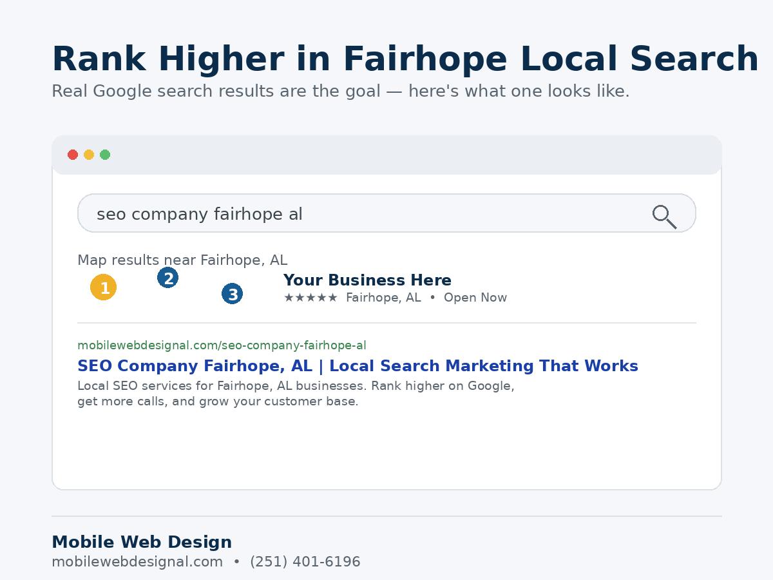Click 'Map results near Fairhope, AL' label
Image resolution: width=773 pixels, height=580 pixels.
click(182, 260)
